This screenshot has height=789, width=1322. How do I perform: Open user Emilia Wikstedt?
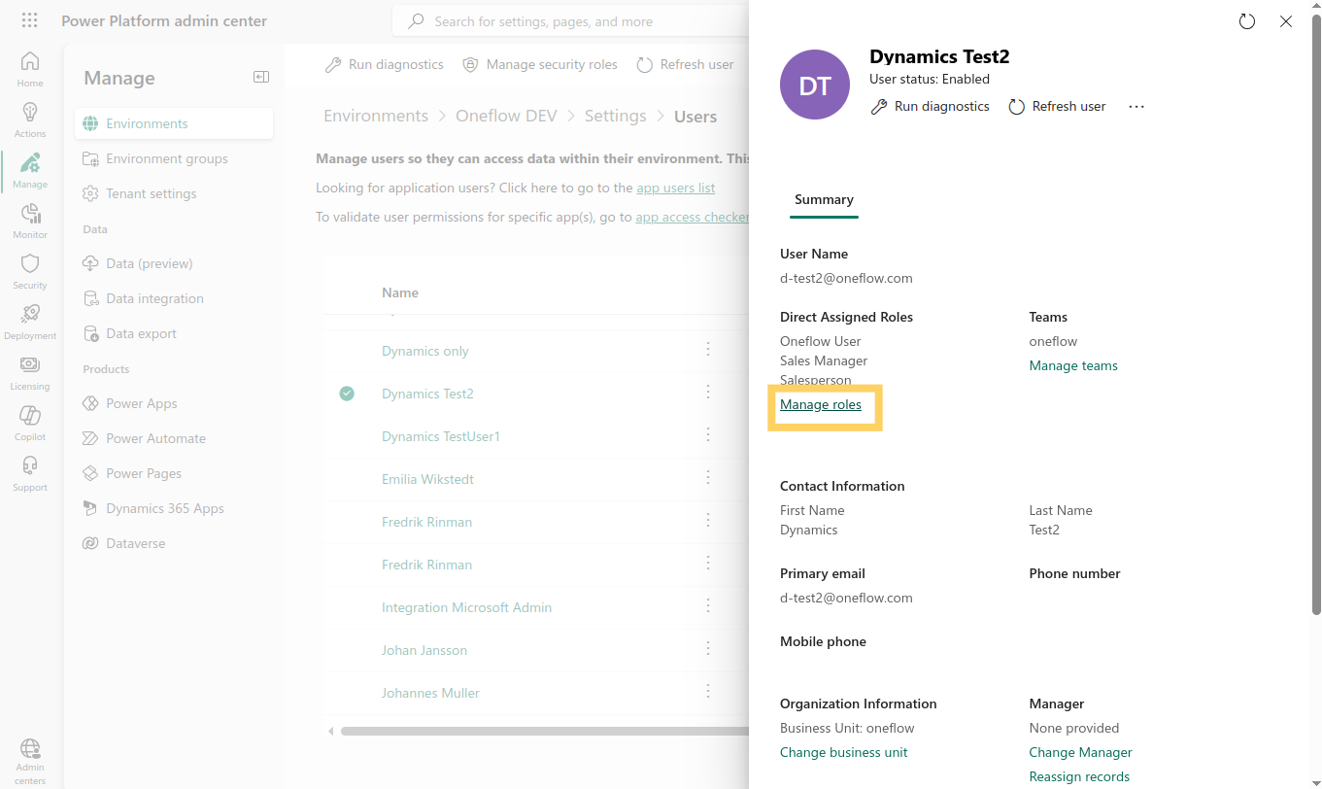427,479
